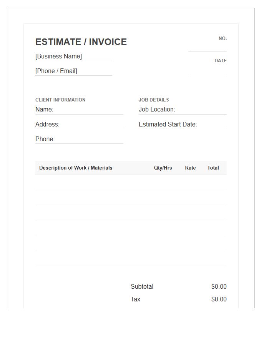This screenshot has width=269, height=346.
Task: Click the client Address: field
Action: click(79, 125)
